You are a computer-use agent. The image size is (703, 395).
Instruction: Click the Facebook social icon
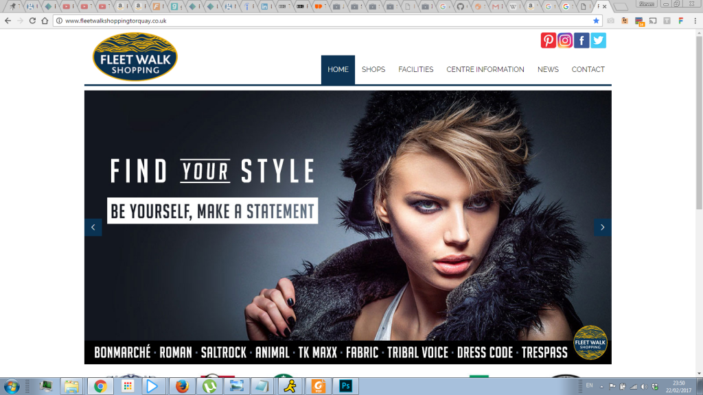581,40
